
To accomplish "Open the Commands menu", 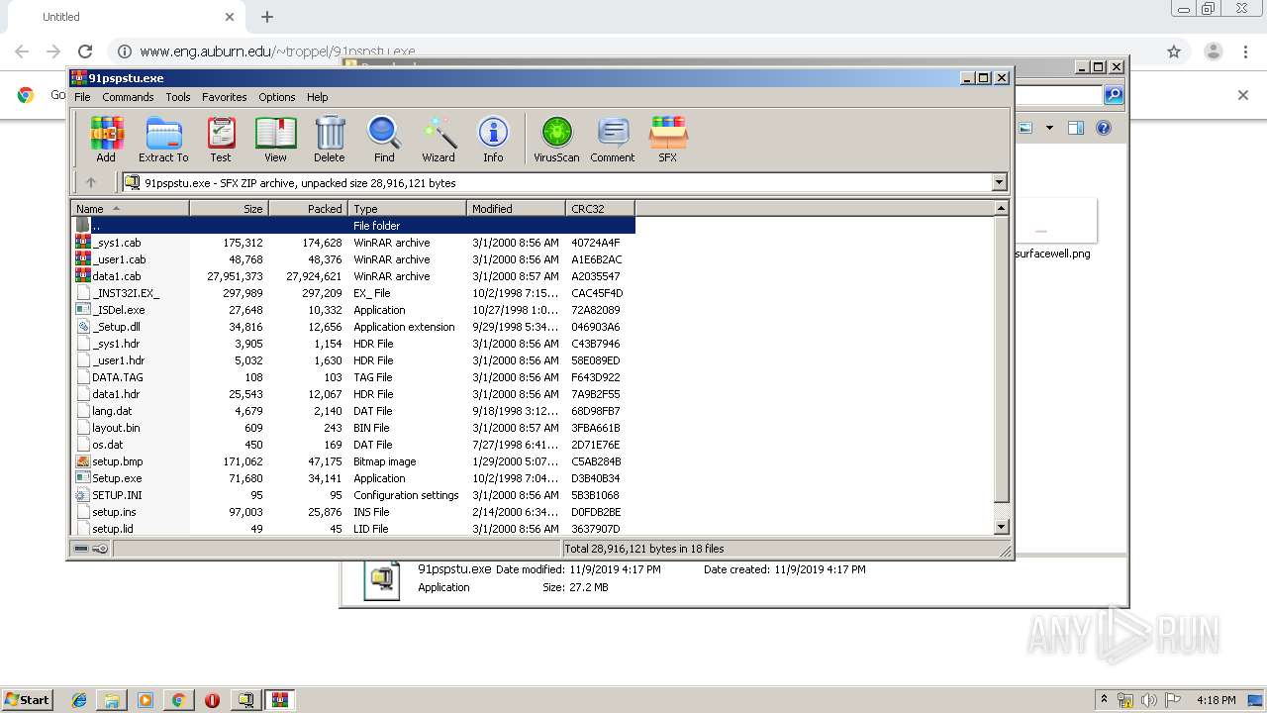I will (128, 97).
